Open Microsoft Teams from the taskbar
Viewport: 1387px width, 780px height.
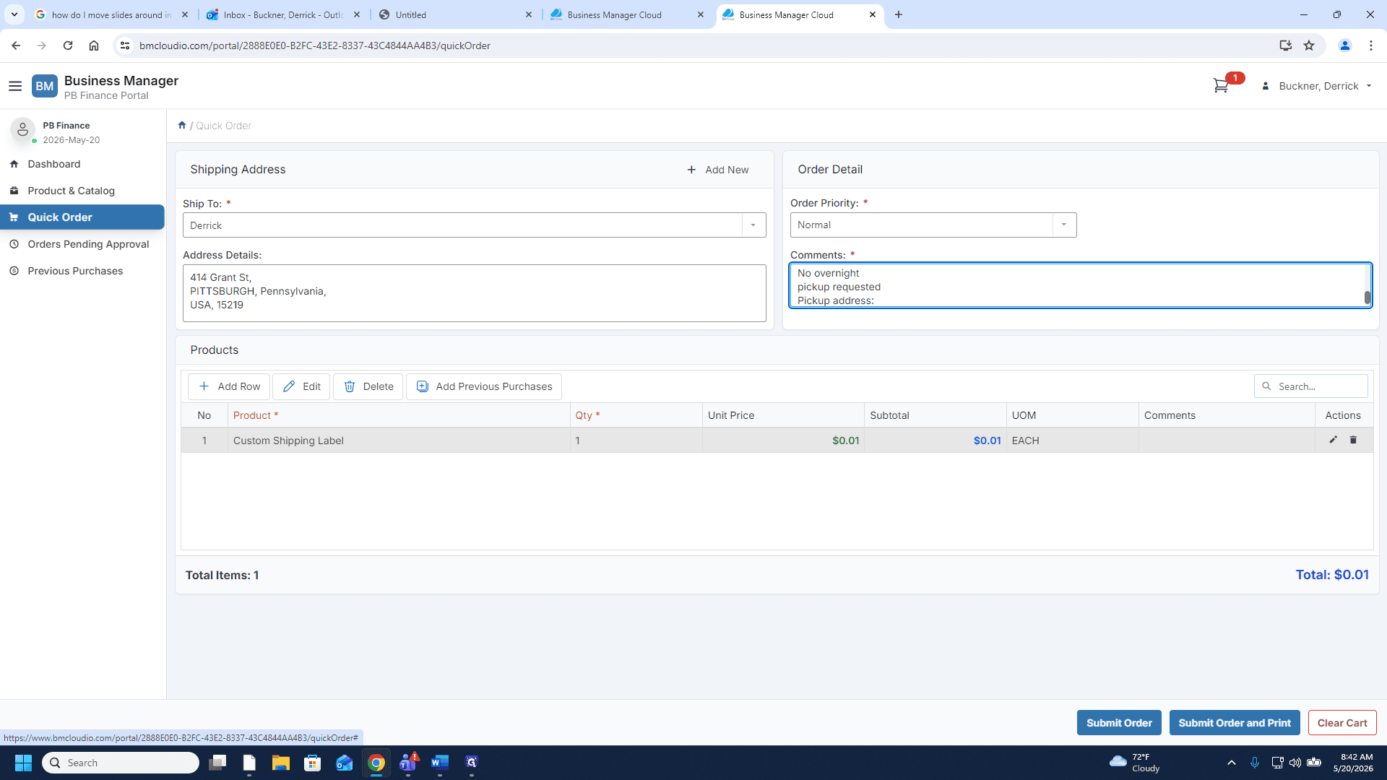coord(408,763)
